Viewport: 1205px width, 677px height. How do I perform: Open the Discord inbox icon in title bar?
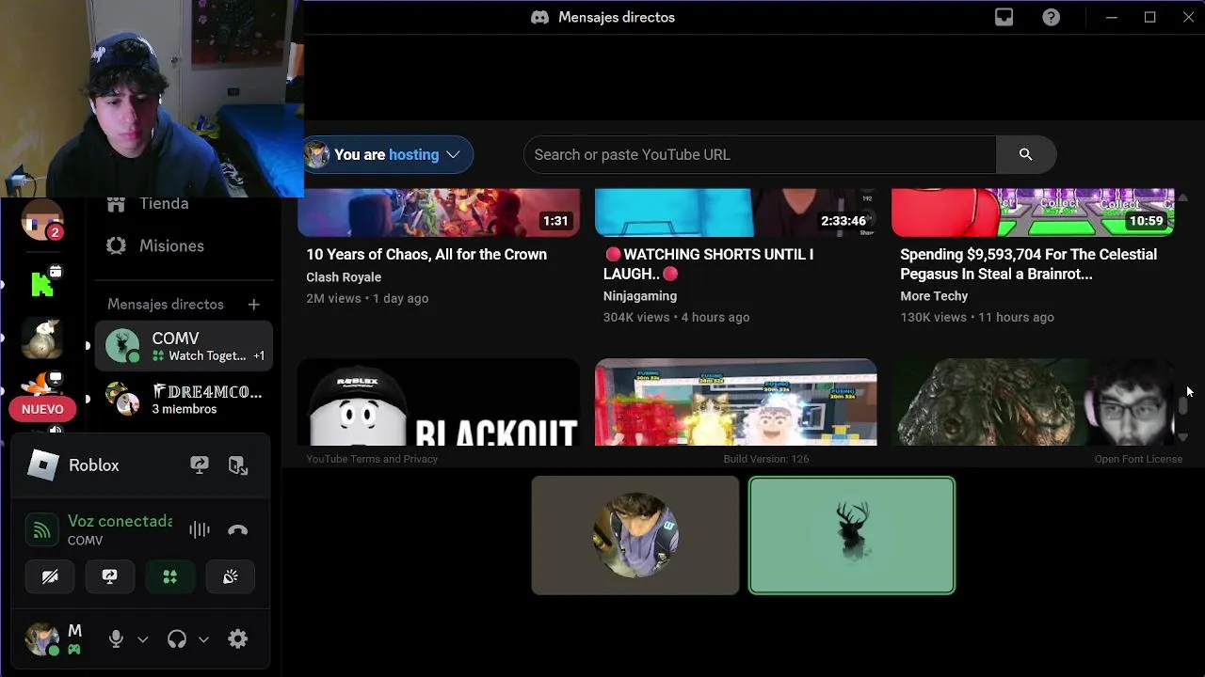coord(1004,17)
